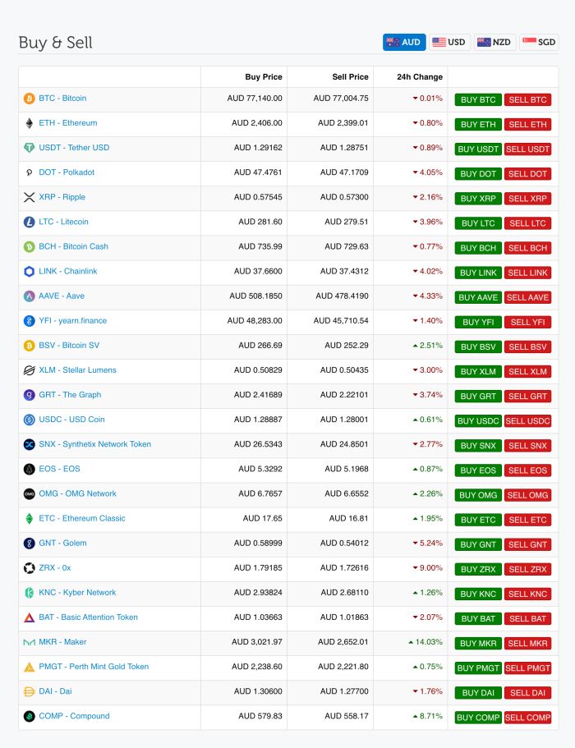
Task: Open the SNX - Synthetix Network Token link
Action: tap(95, 444)
